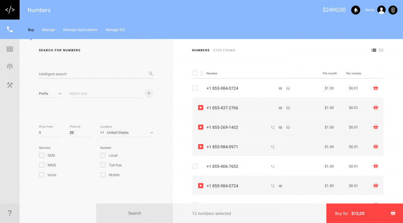
Task: Click the Match text input field
Action: coord(106,93)
